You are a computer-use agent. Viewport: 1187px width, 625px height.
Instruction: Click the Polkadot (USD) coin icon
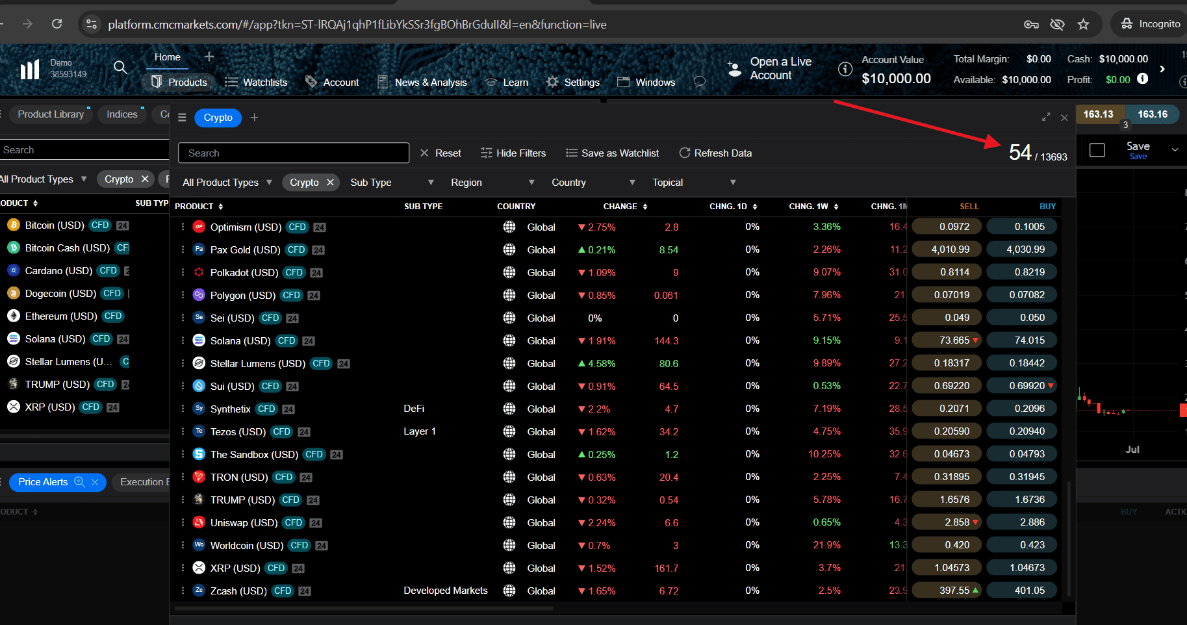point(199,272)
